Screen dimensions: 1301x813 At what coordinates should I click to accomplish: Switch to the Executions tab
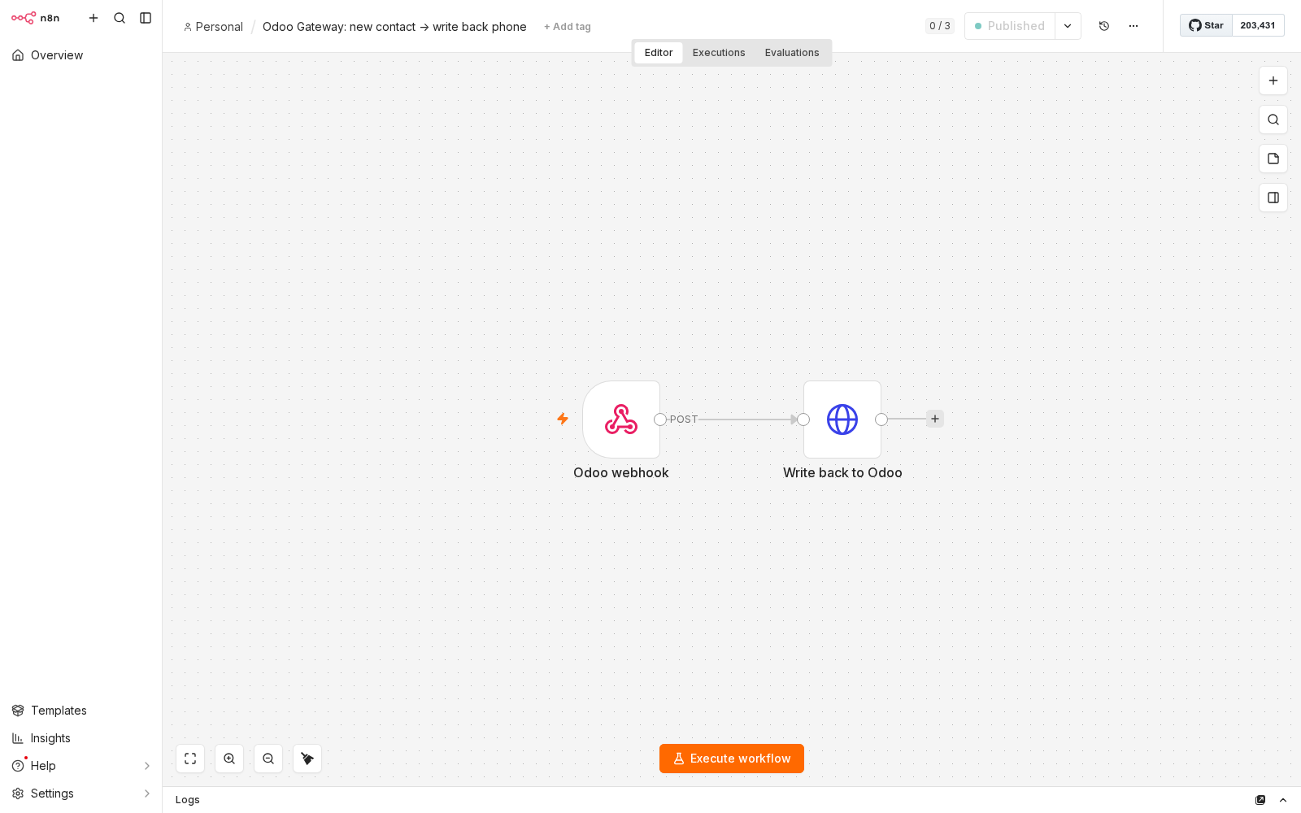[x=719, y=53]
